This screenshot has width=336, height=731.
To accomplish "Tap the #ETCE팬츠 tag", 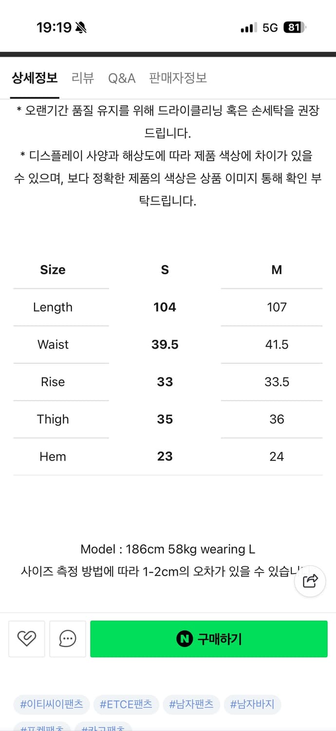I will 126,704.
